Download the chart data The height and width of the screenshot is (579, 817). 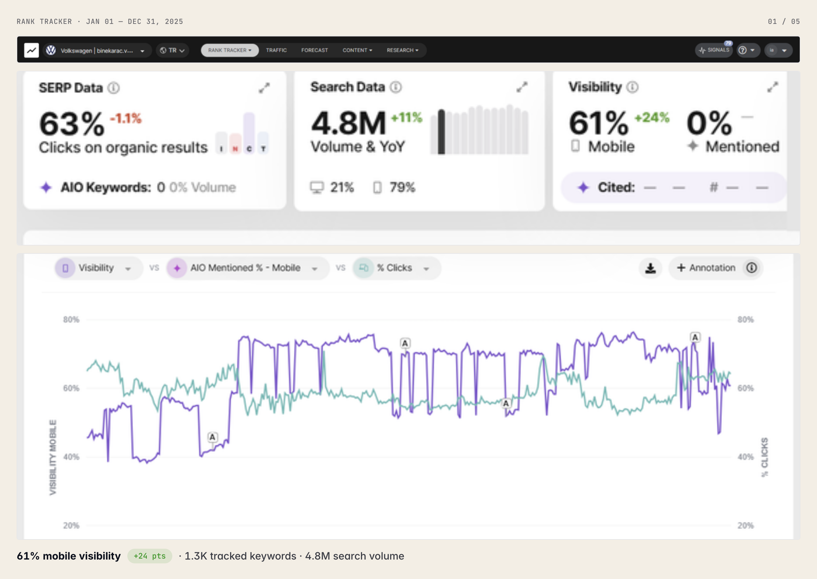[x=650, y=268]
